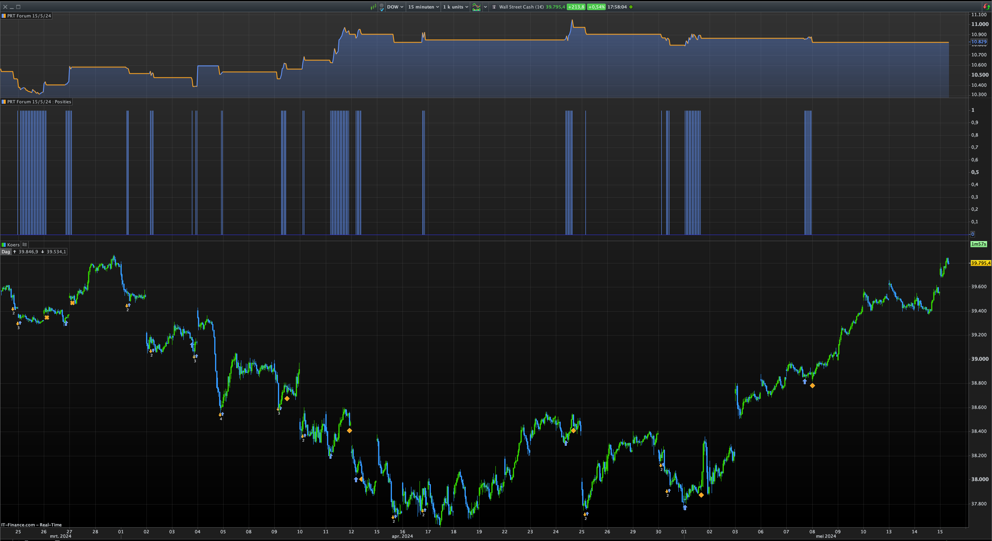Expand the arrow next to indicators icon
Screen dimensions: 992x541
coord(485,7)
